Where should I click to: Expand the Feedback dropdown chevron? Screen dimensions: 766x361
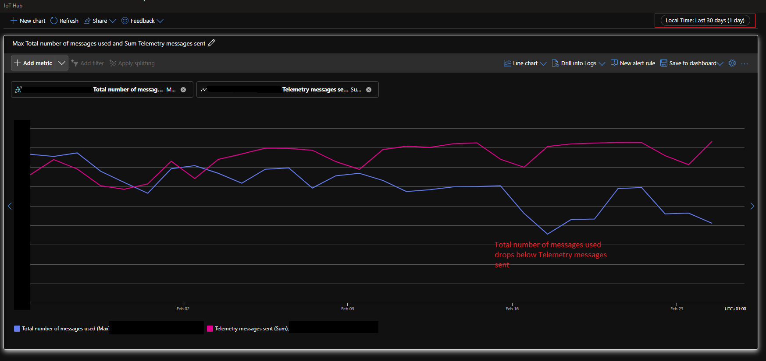tap(160, 21)
